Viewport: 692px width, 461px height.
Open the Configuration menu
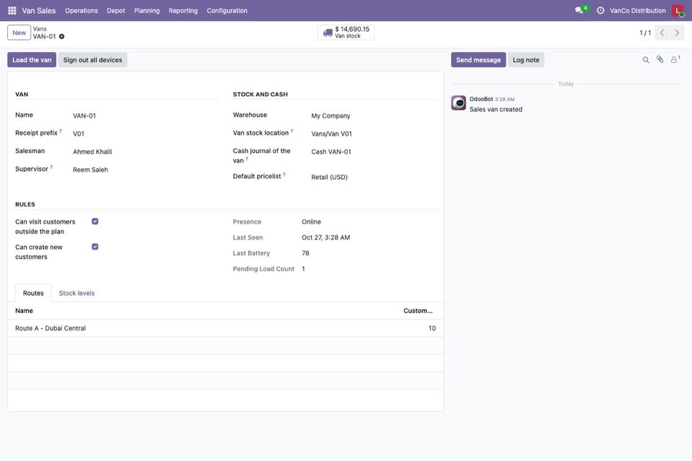pos(227,11)
